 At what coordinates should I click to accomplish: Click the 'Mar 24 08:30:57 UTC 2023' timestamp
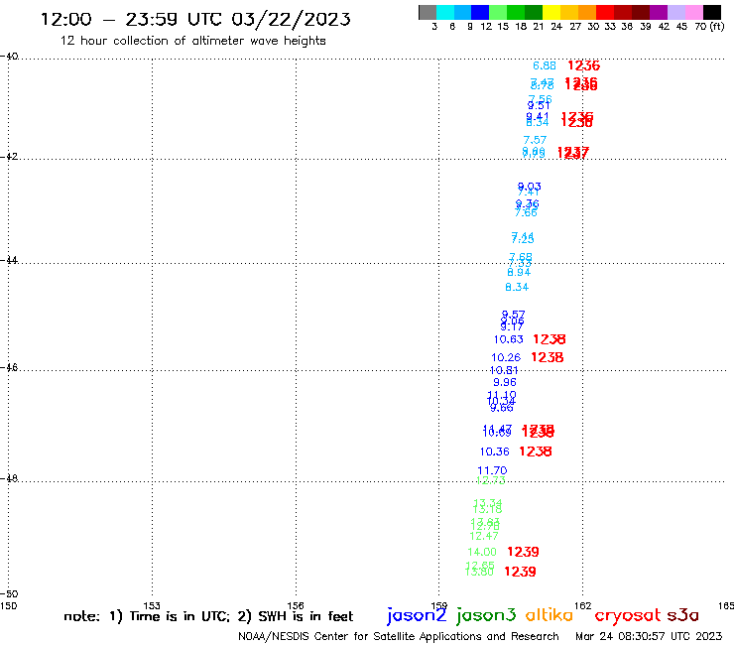click(649, 636)
